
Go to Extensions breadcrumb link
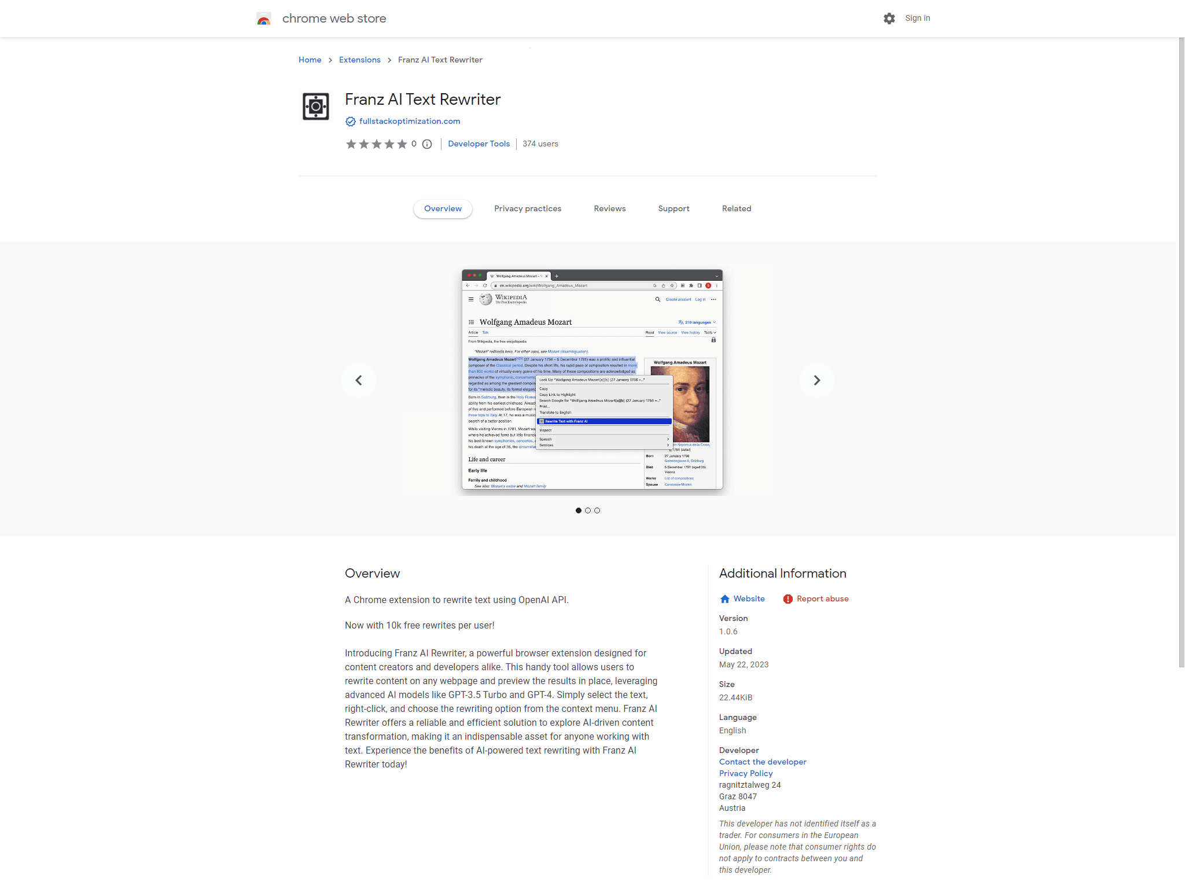360,60
